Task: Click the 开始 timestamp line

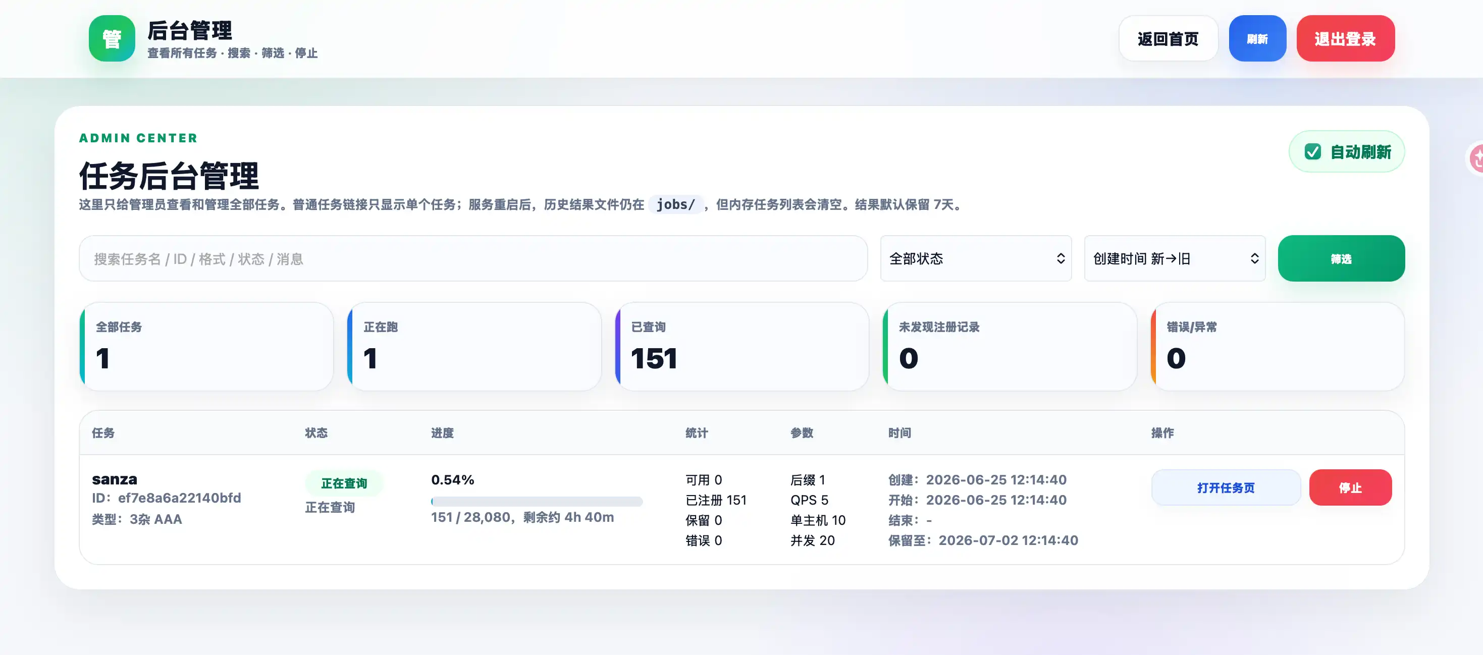Action: [977, 500]
